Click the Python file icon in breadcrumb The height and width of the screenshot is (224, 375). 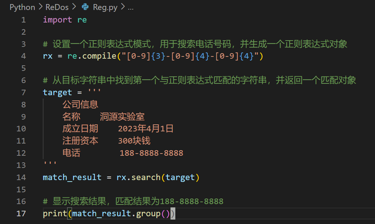pos(85,7)
